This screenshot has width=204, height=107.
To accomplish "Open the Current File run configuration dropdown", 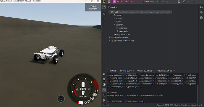I will 148,1.
